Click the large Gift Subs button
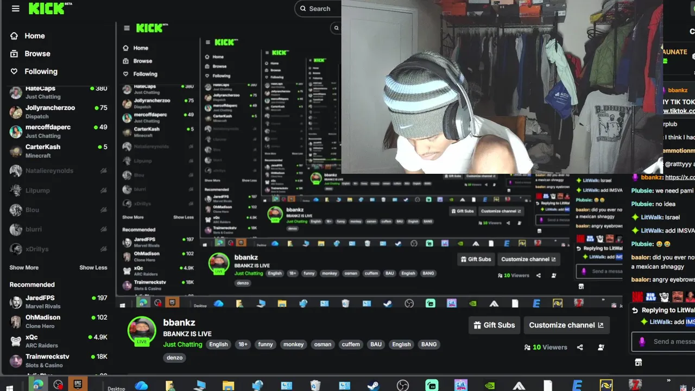695x391 pixels. tap(494, 325)
